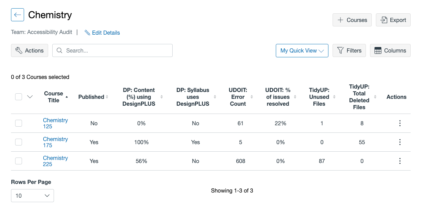
Task: Open the kebab menu for Chemistry 225
Action: (400, 161)
